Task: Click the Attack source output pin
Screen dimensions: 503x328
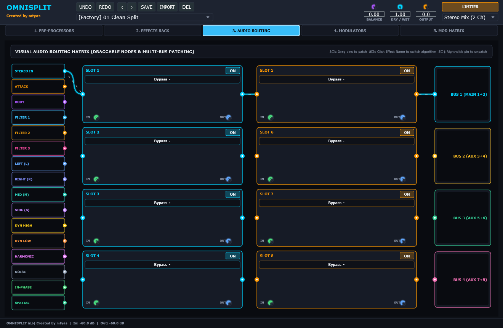Action: [x=65, y=87]
